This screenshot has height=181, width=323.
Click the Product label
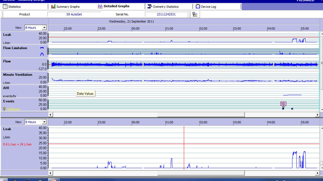click(x=25, y=14)
